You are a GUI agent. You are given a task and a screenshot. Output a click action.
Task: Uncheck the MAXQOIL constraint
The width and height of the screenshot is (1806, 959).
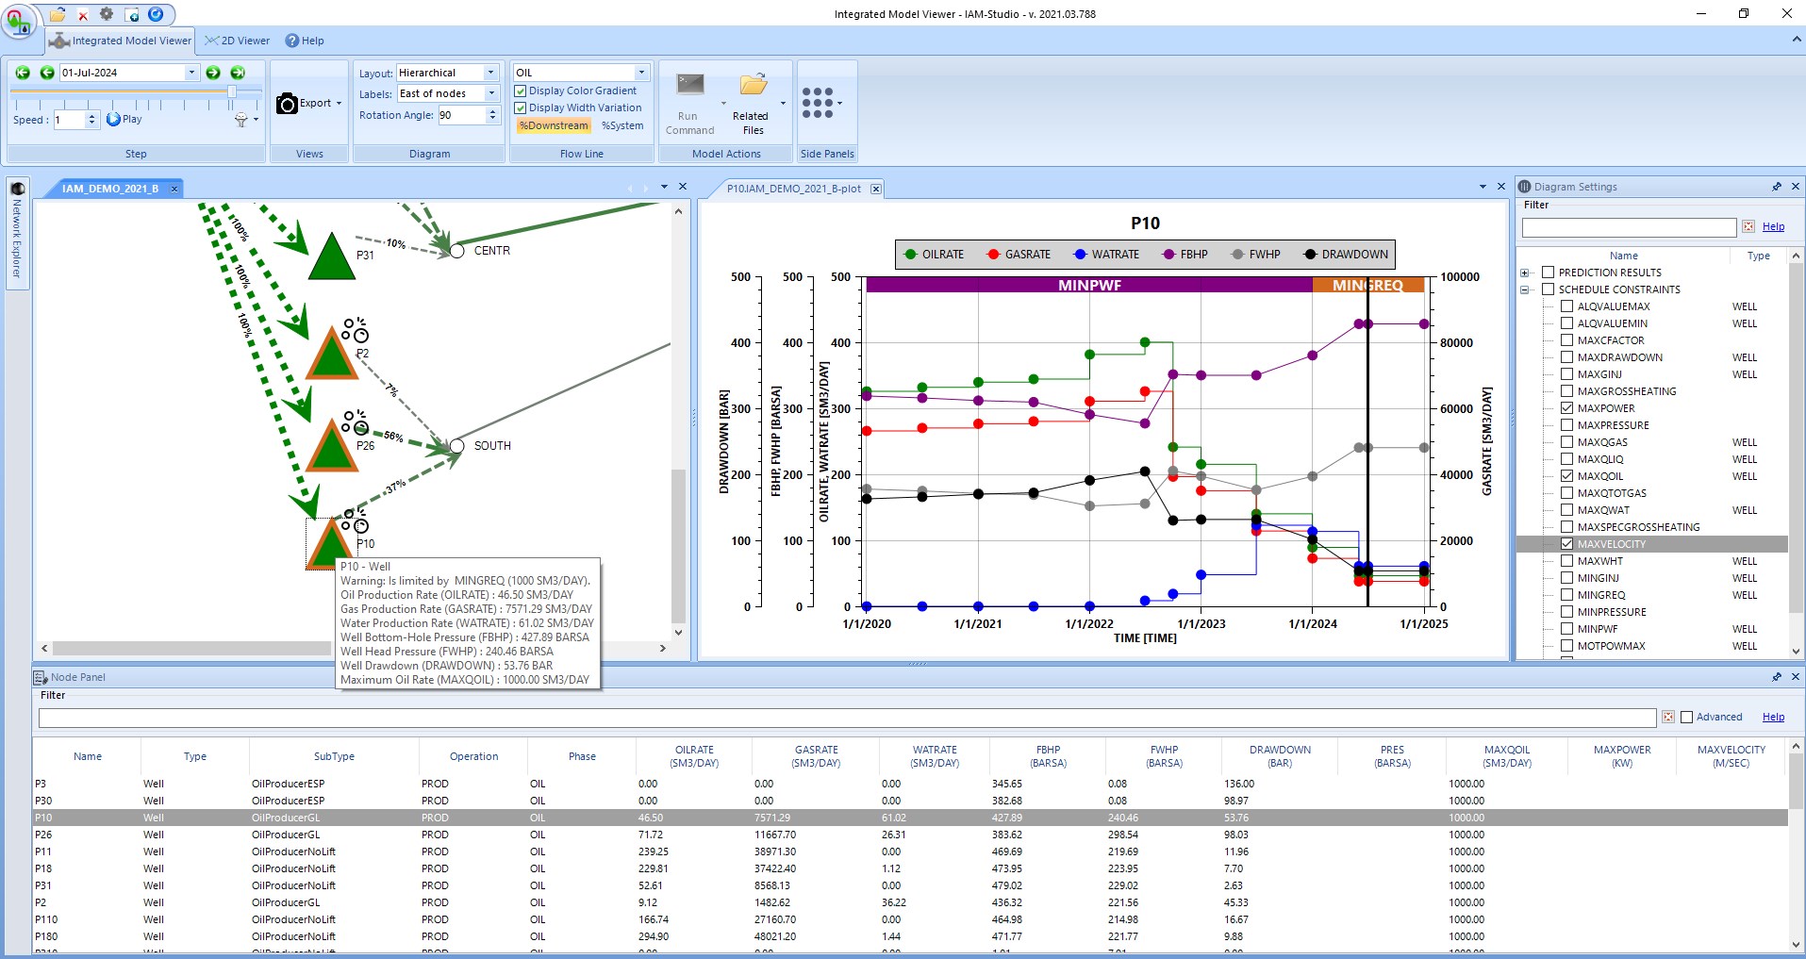tap(1566, 476)
